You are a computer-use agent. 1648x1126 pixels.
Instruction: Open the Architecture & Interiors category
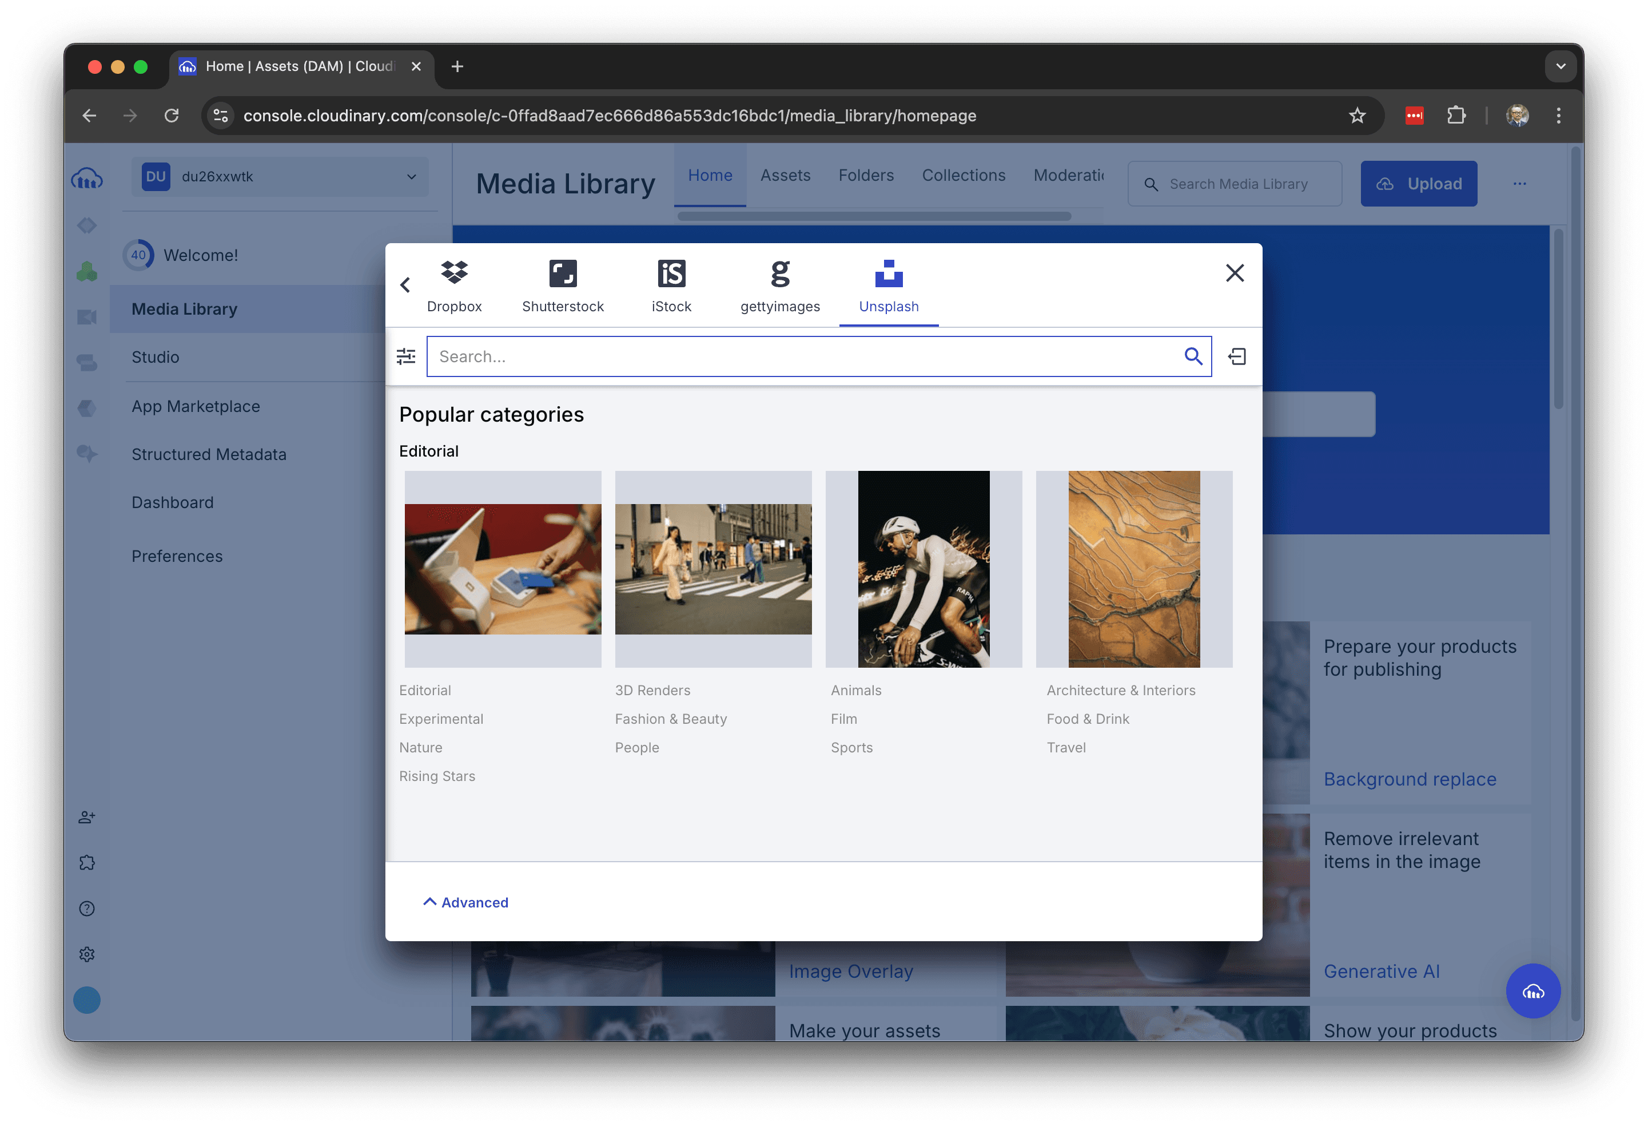pos(1120,691)
